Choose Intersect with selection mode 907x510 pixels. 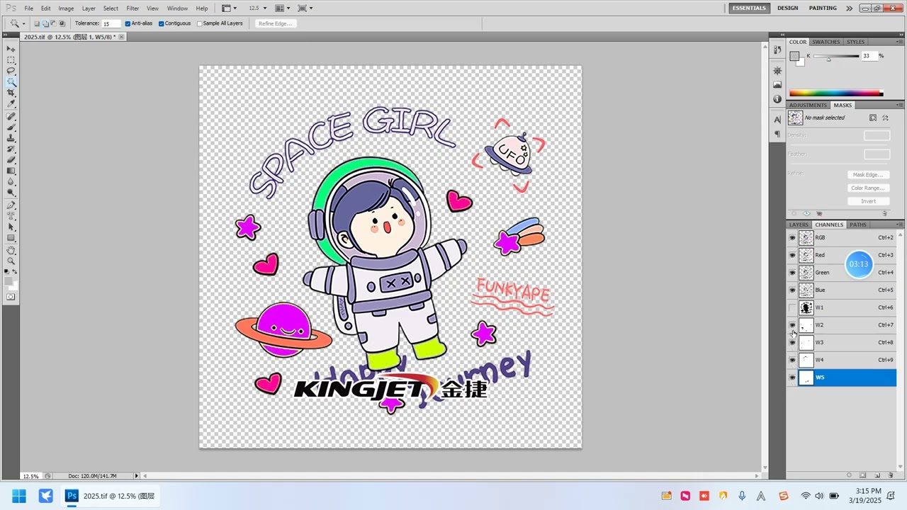coord(62,23)
